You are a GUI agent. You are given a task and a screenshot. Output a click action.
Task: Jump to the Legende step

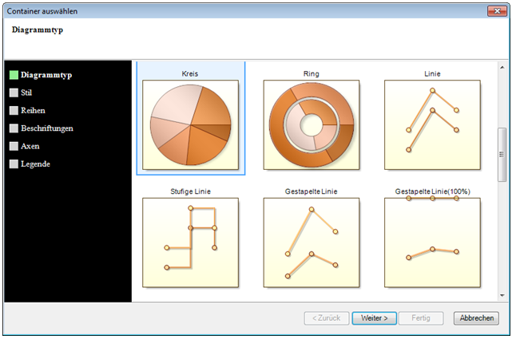coord(35,164)
